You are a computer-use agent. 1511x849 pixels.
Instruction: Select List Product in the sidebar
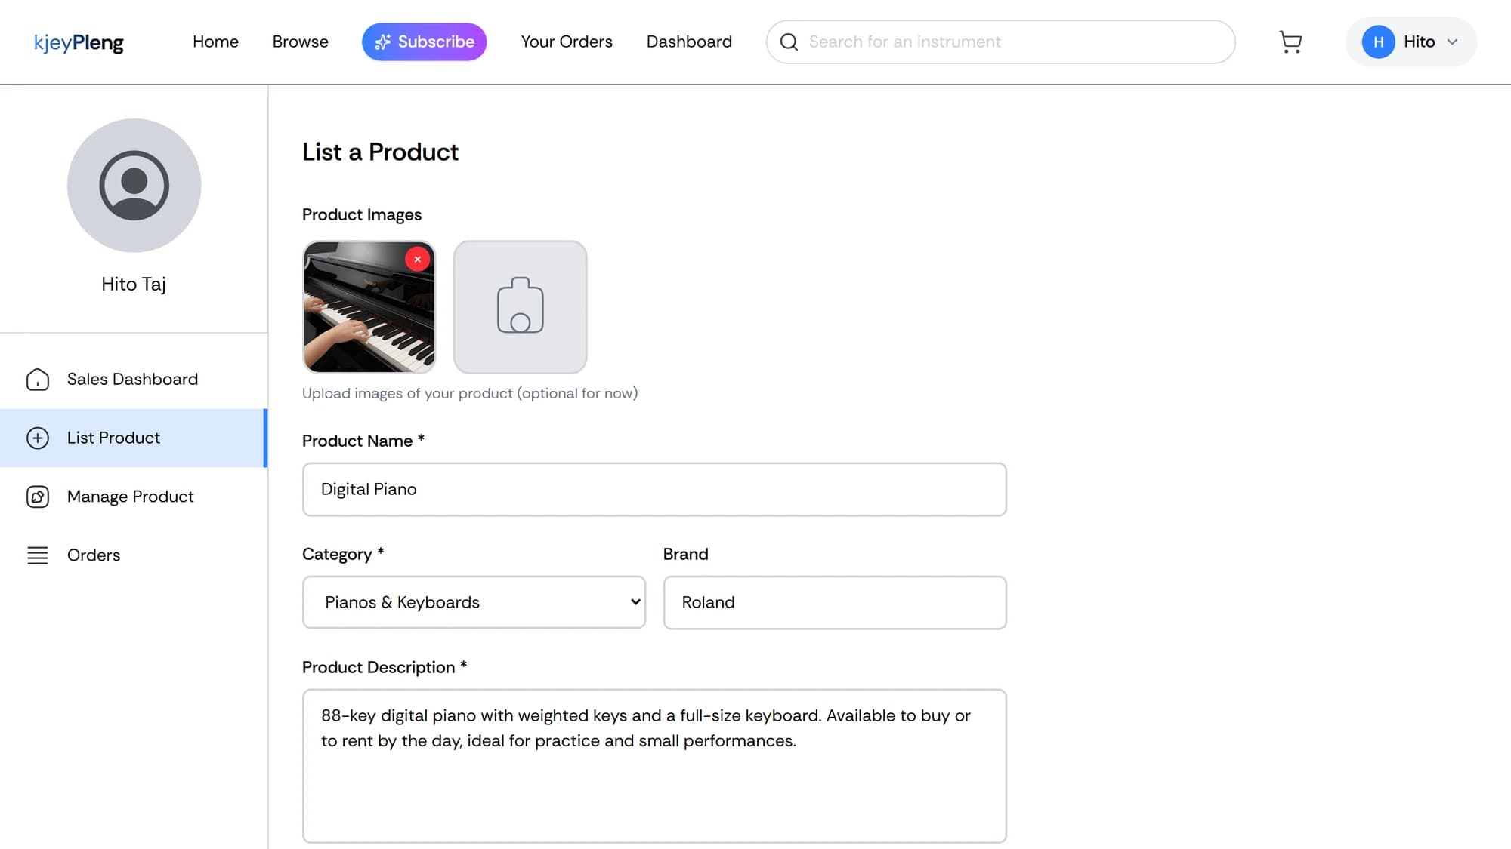[x=134, y=438]
